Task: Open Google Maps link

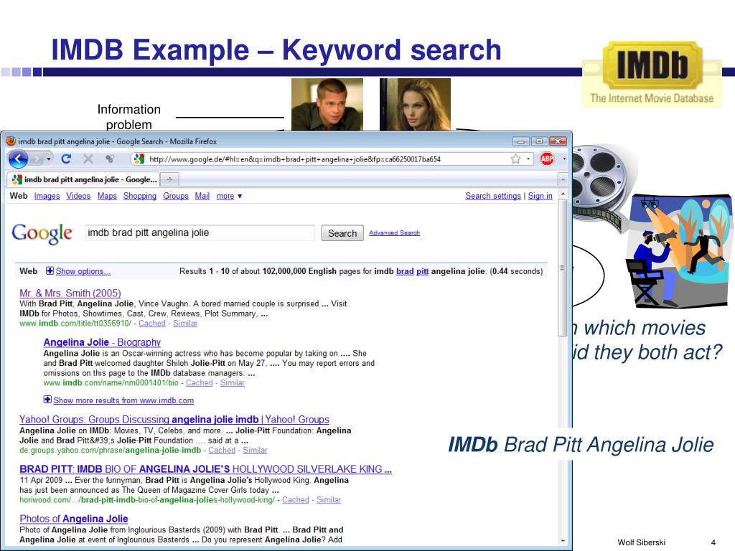Action: click(x=107, y=196)
